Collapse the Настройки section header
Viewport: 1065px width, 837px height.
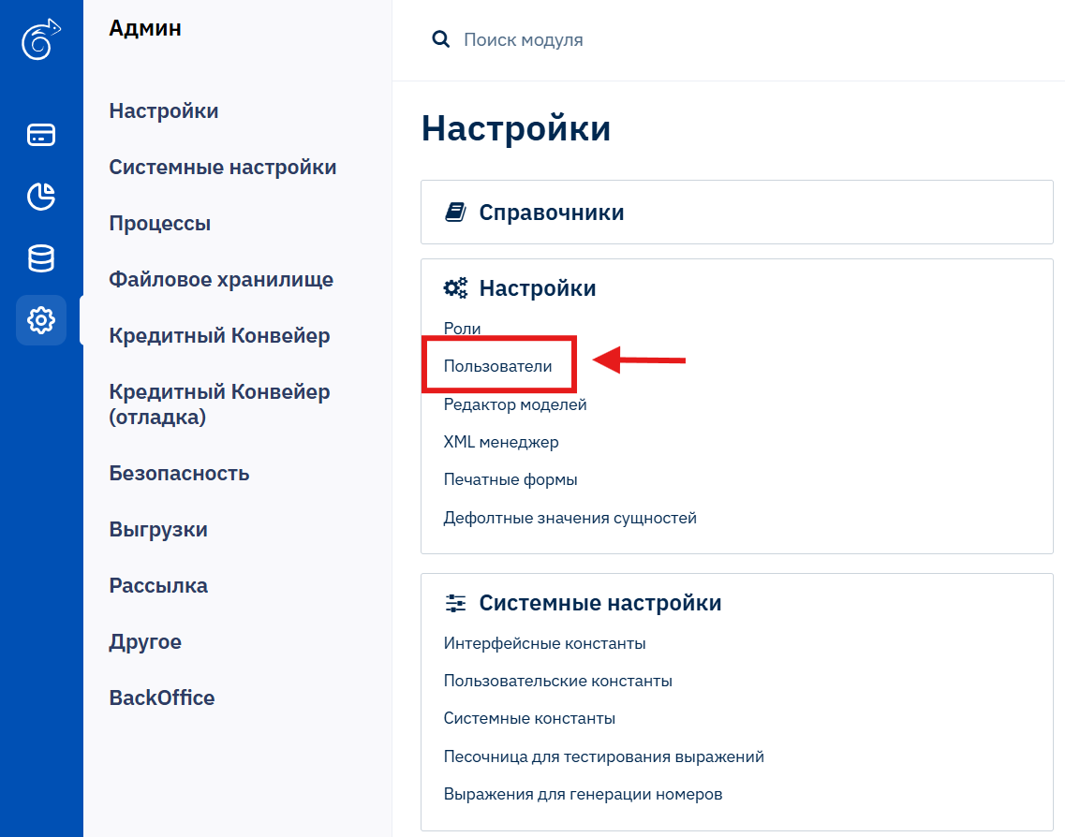pyautogui.click(x=538, y=288)
